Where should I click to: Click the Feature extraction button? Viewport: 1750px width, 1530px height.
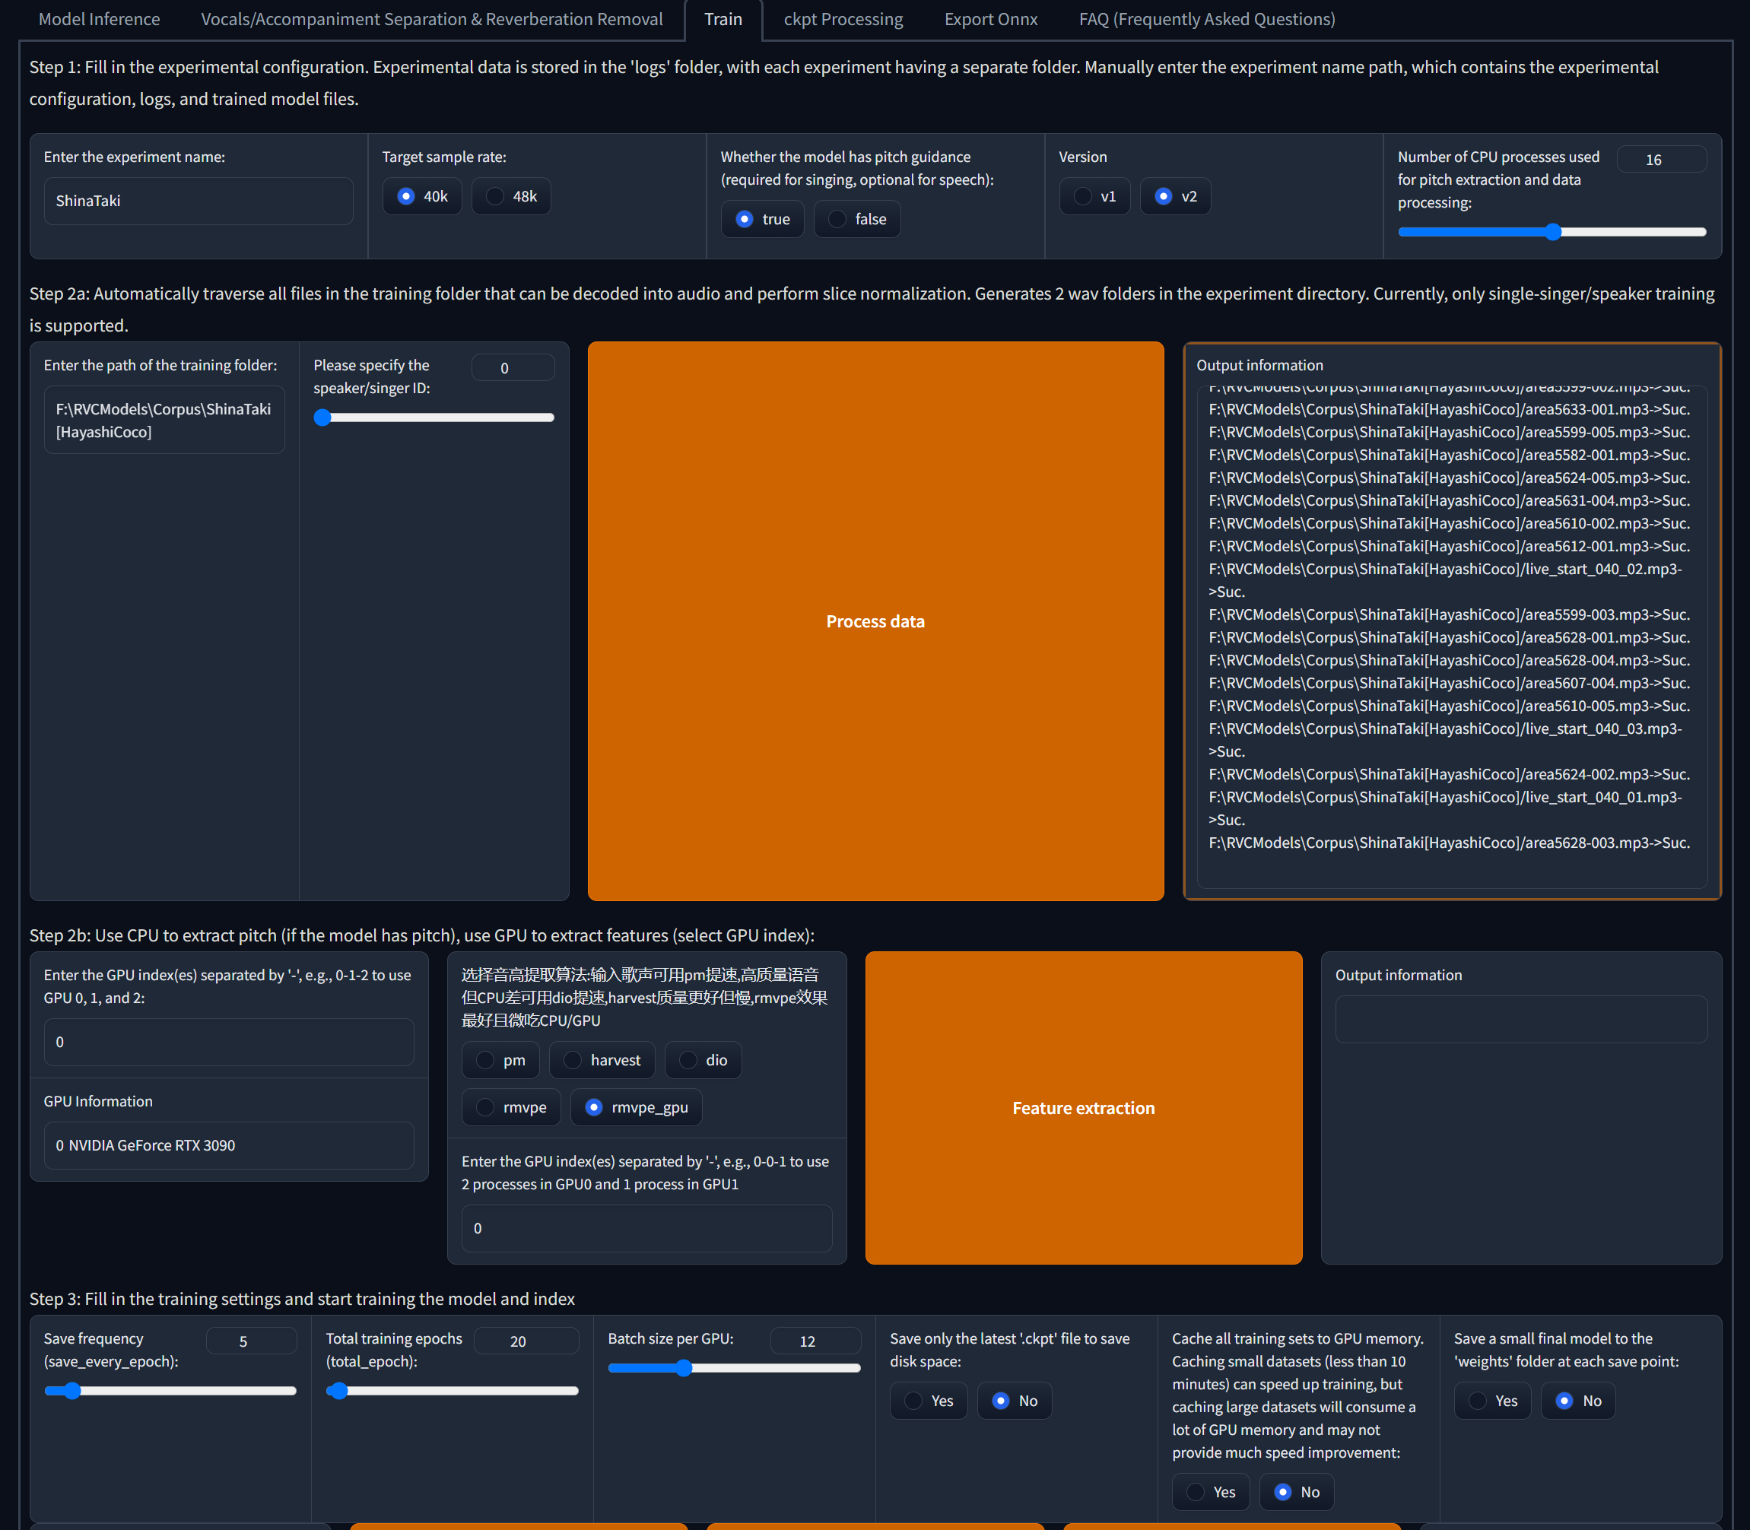coord(1083,1107)
